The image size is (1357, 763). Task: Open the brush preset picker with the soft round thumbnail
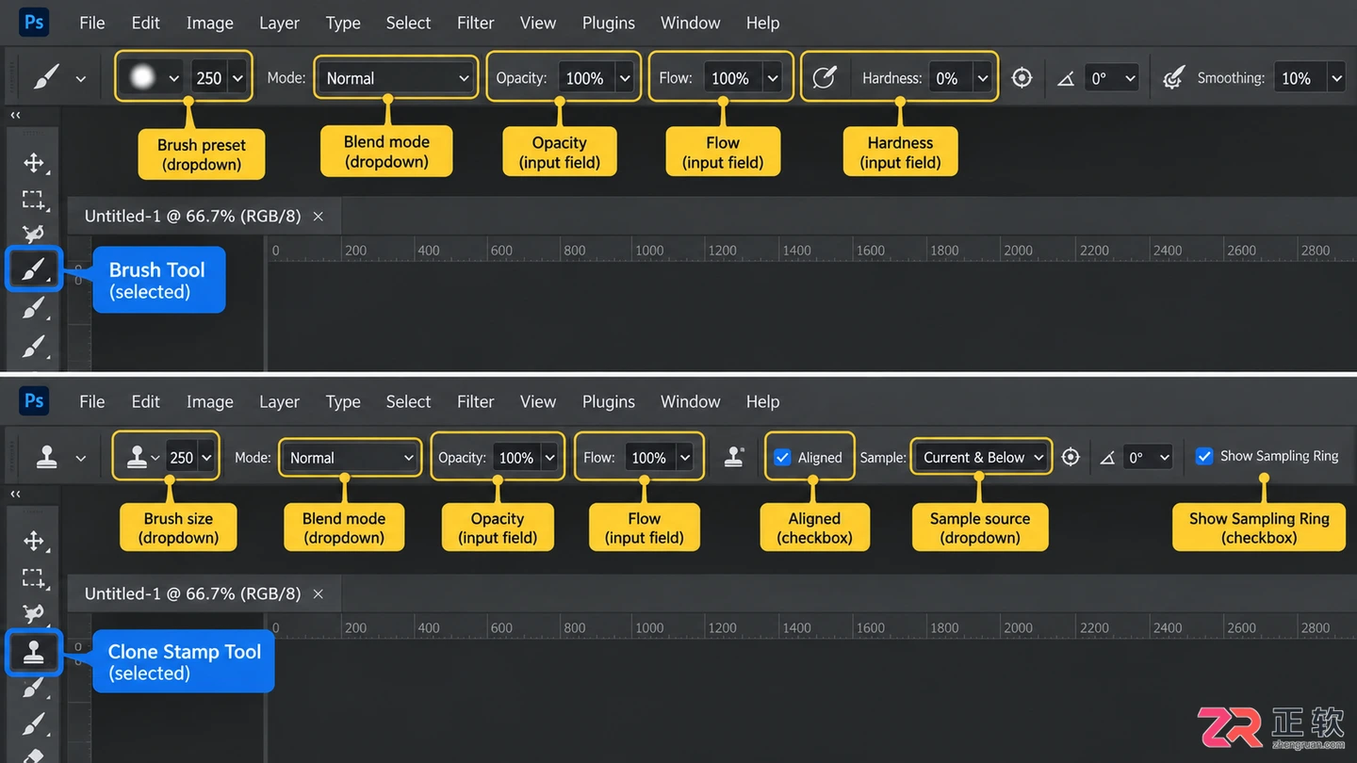click(x=152, y=78)
